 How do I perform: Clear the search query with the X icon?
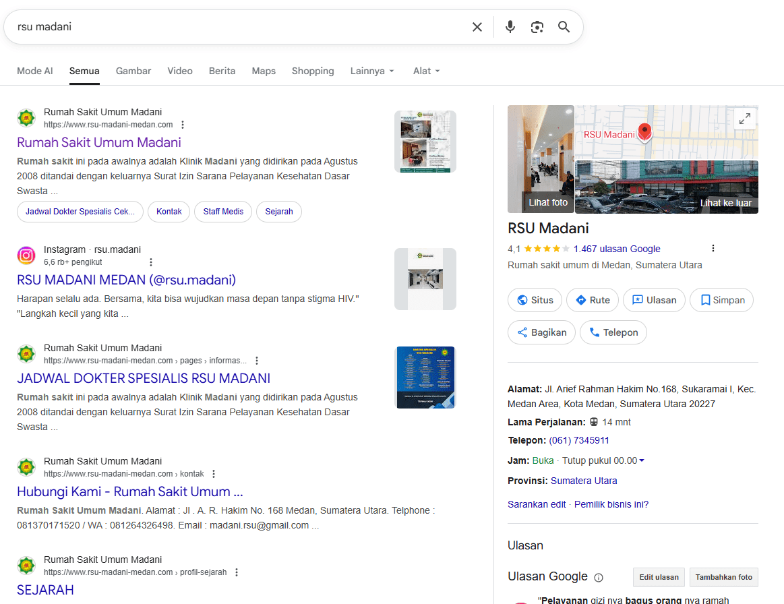point(477,27)
